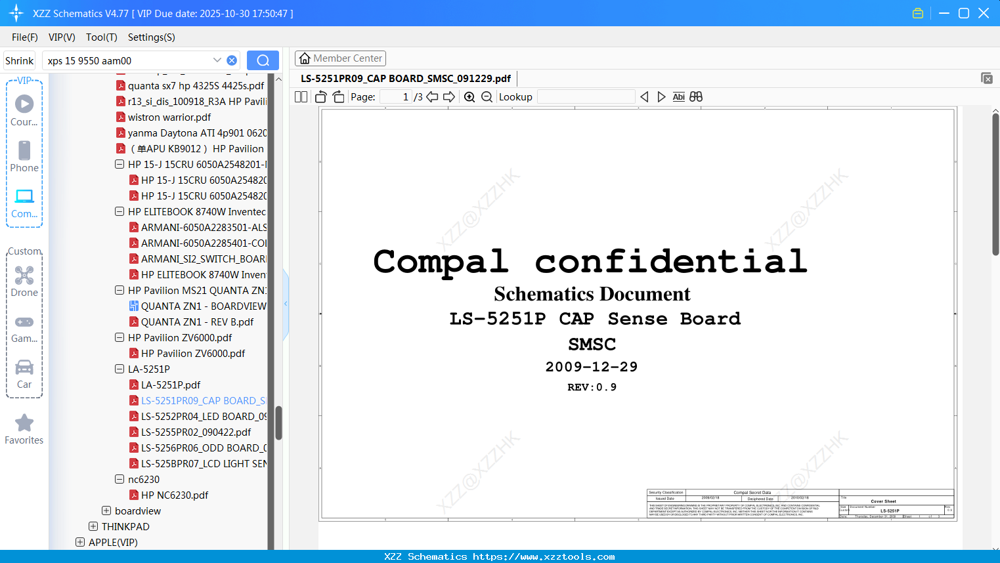1000x563 pixels.
Task: Open the yellow toolbox icon in title bar
Action: pyautogui.click(x=918, y=13)
